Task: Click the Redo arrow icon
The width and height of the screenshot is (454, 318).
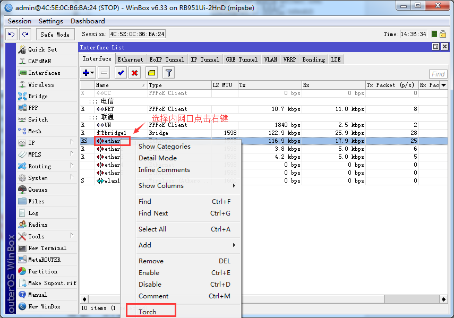Action: (x=25, y=34)
